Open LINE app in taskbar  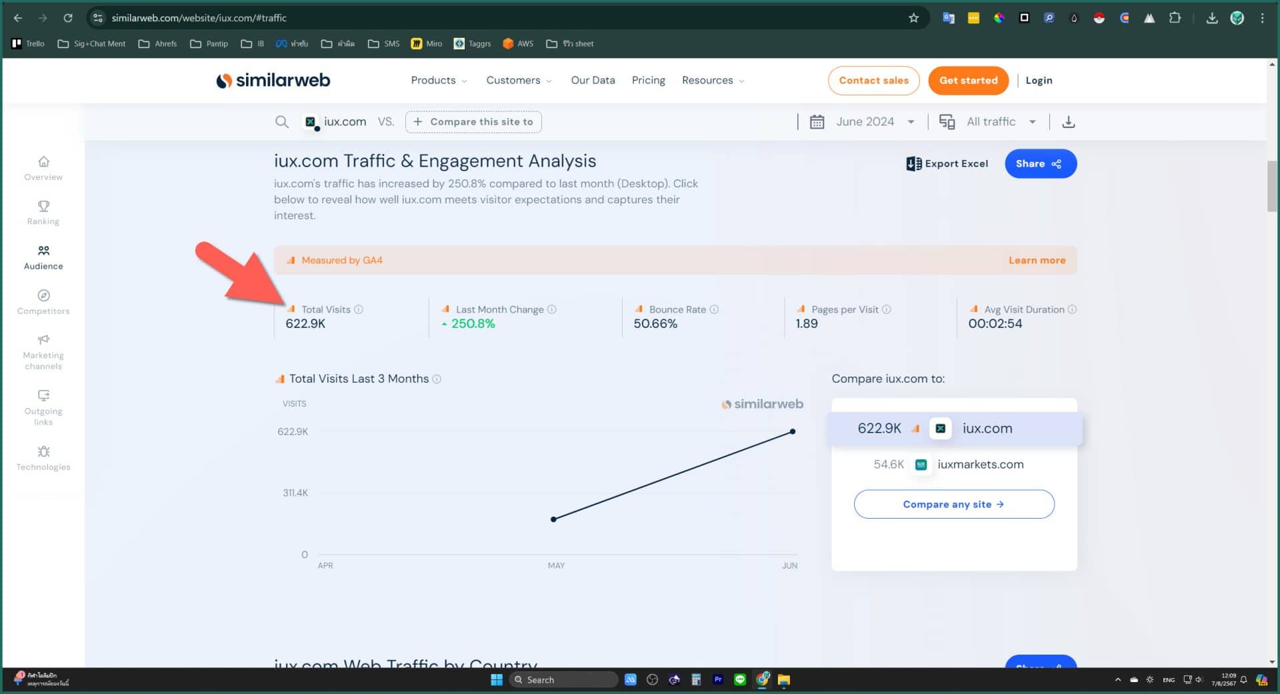pyautogui.click(x=740, y=679)
